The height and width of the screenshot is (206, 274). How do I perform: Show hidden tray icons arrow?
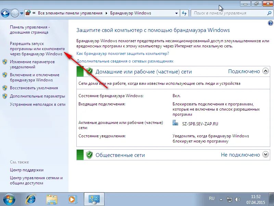[x=221, y=199]
